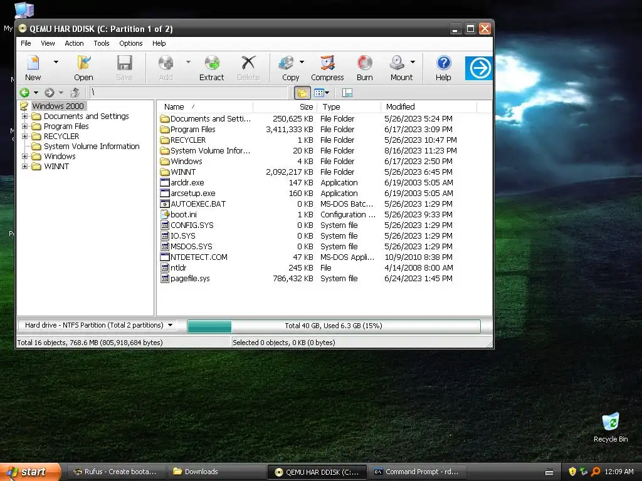The height and width of the screenshot is (481, 642).
Task: Open the dropdown arrow next to Add
Action: point(188,62)
